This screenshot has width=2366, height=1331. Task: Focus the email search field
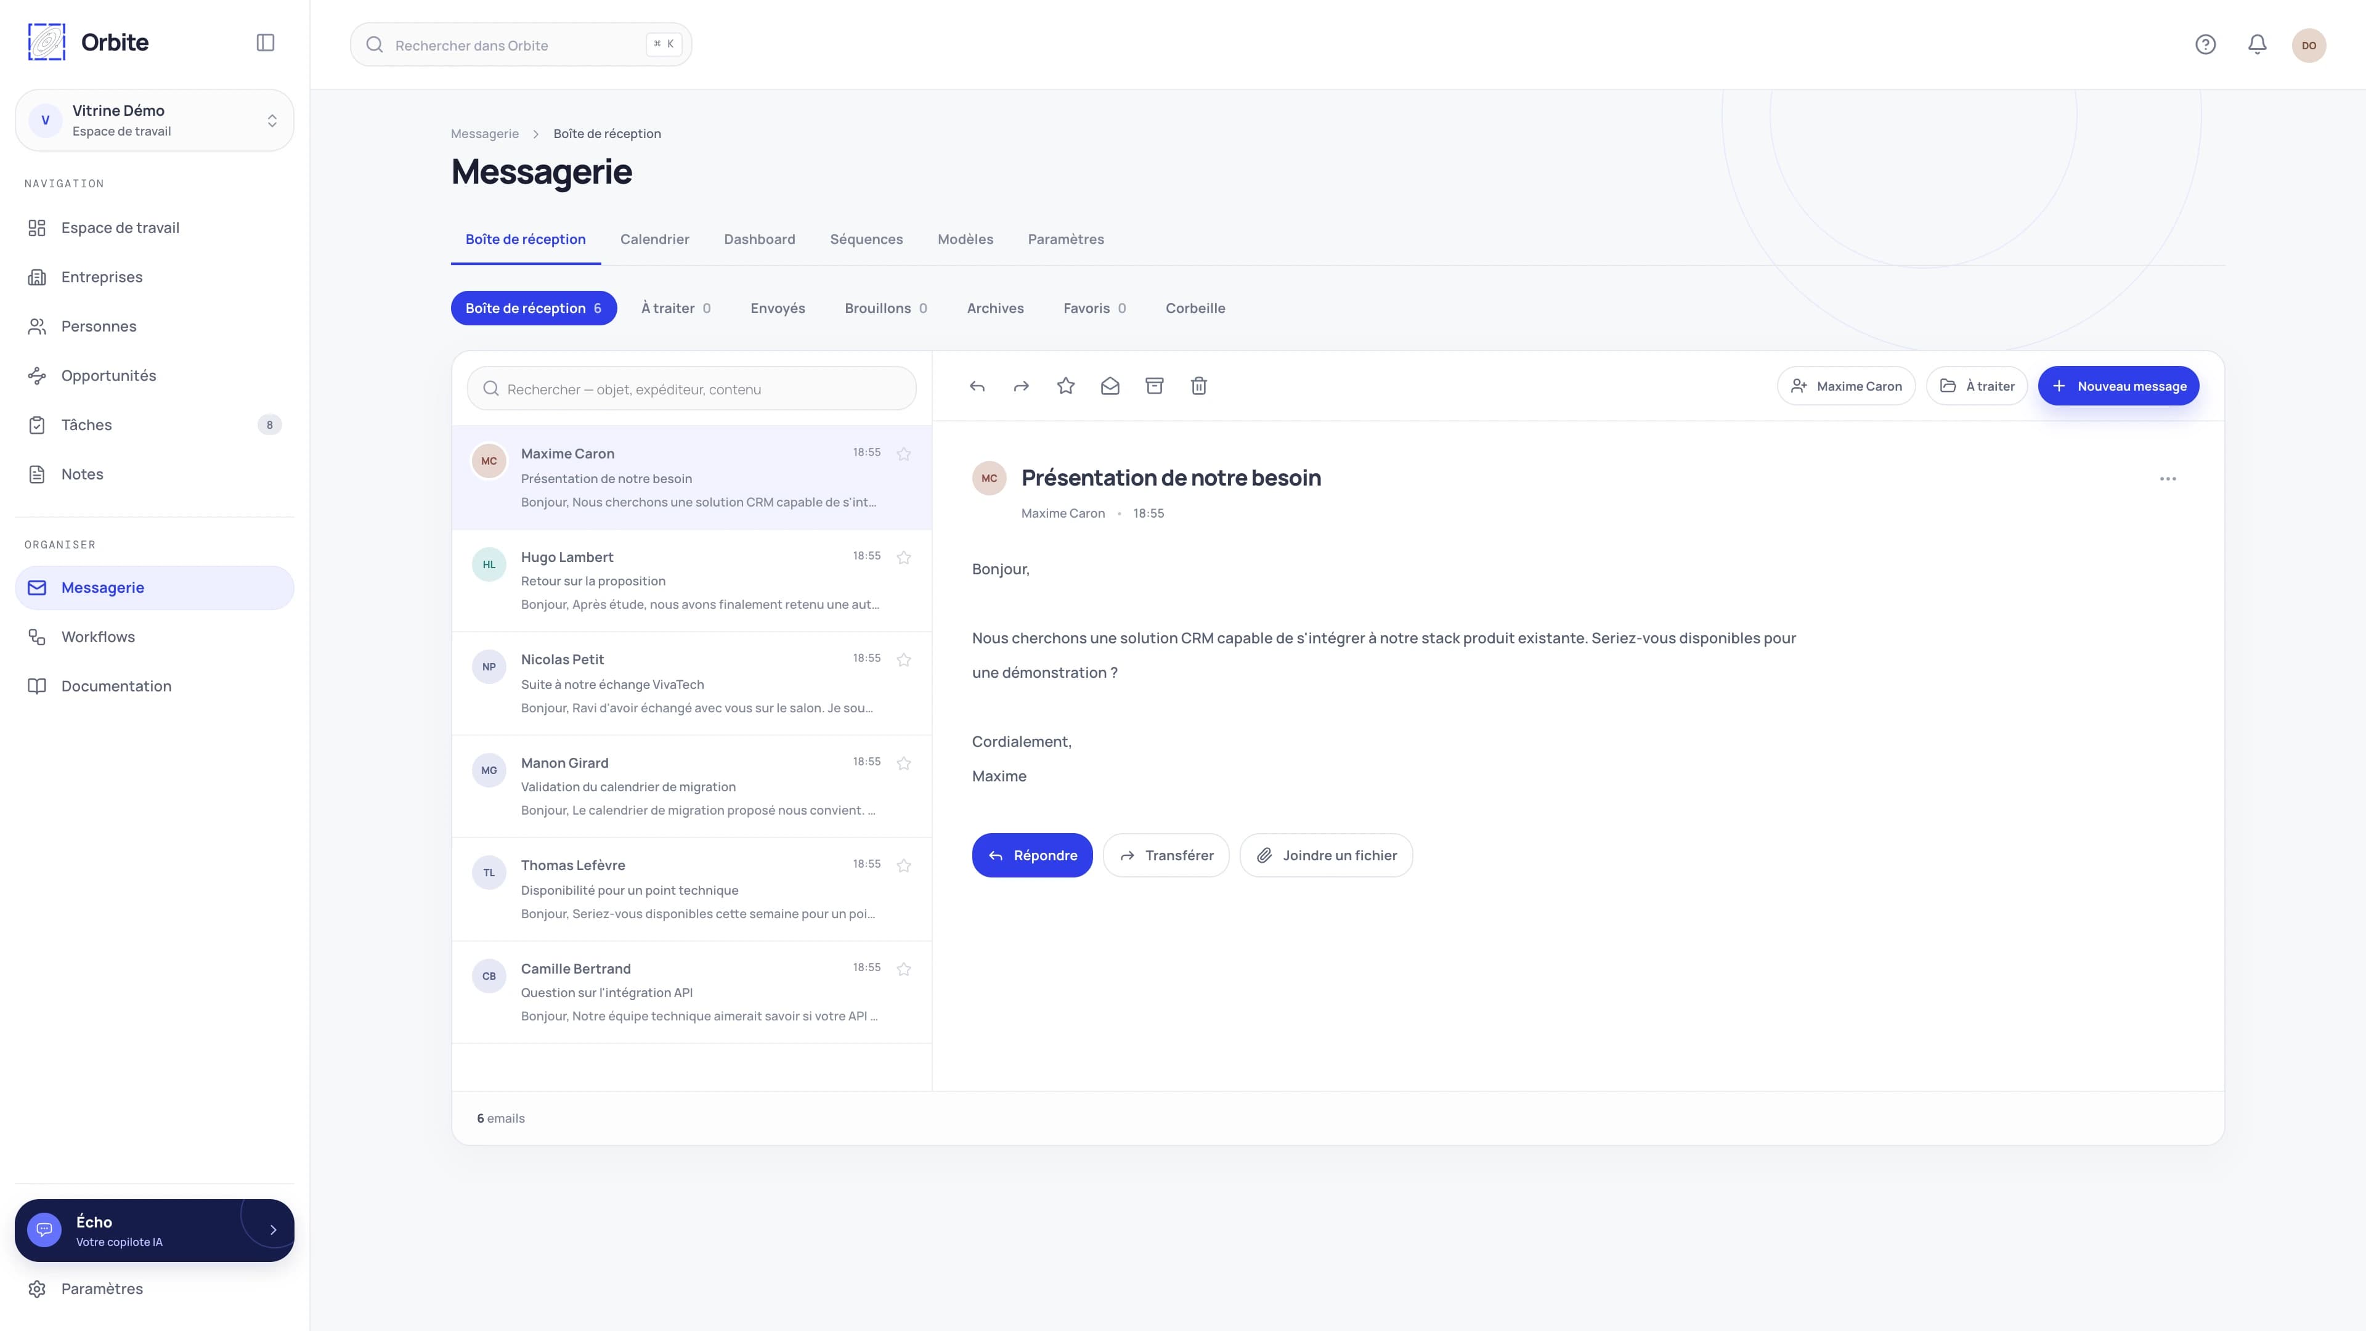point(691,389)
